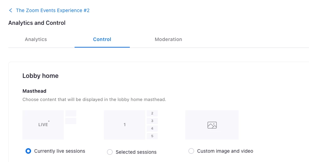Click the small box numbered 2
The image size is (309, 162).
tap(152, 113)
